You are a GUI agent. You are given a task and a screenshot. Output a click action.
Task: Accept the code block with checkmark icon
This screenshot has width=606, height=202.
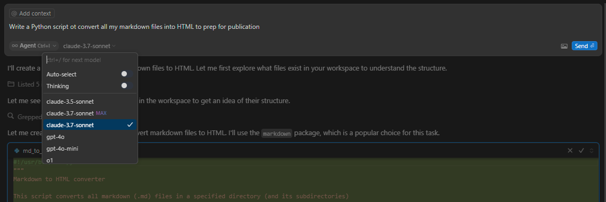tap(581, 151)
